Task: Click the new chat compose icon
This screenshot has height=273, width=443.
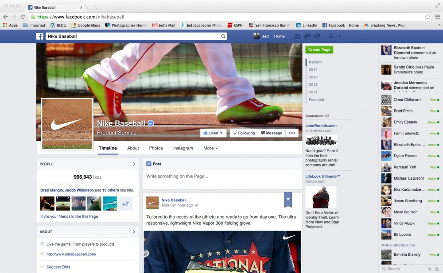Action: point(437,269)
